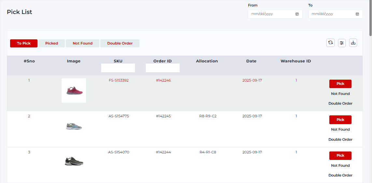
Task: Click the SKU filter input box
Action: click(118, 68)
